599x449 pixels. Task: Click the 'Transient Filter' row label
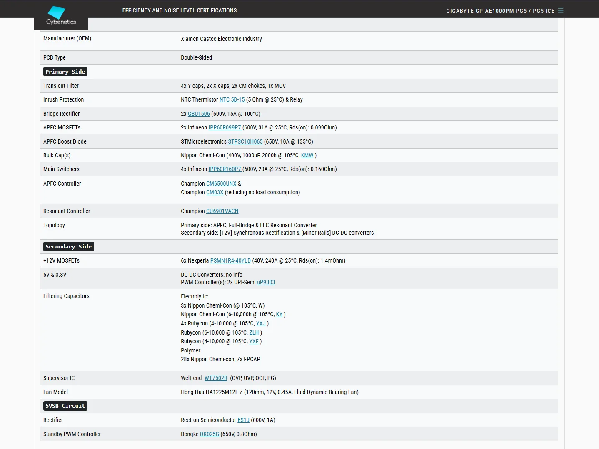click(x=61, y=86)
